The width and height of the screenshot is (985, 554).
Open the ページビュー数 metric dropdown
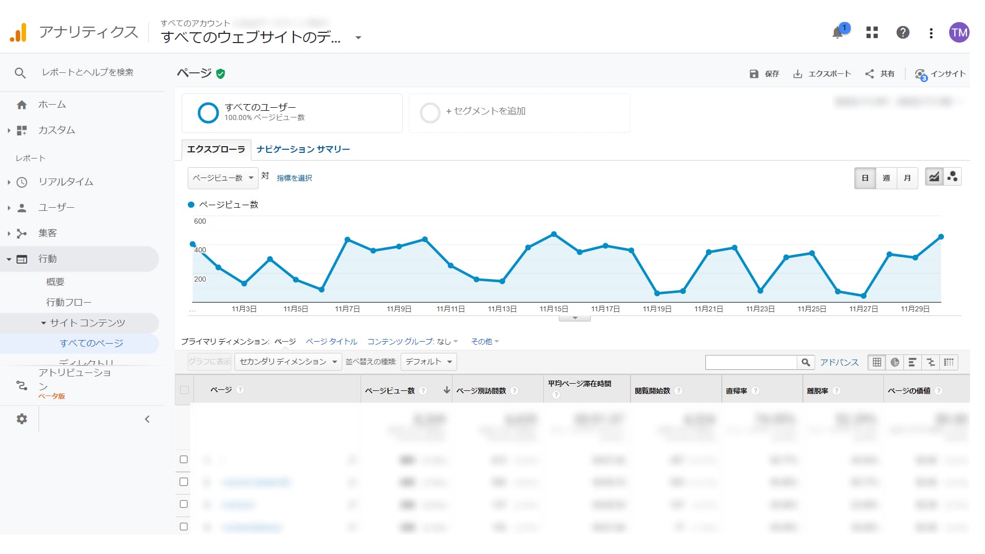coord(223,178)
